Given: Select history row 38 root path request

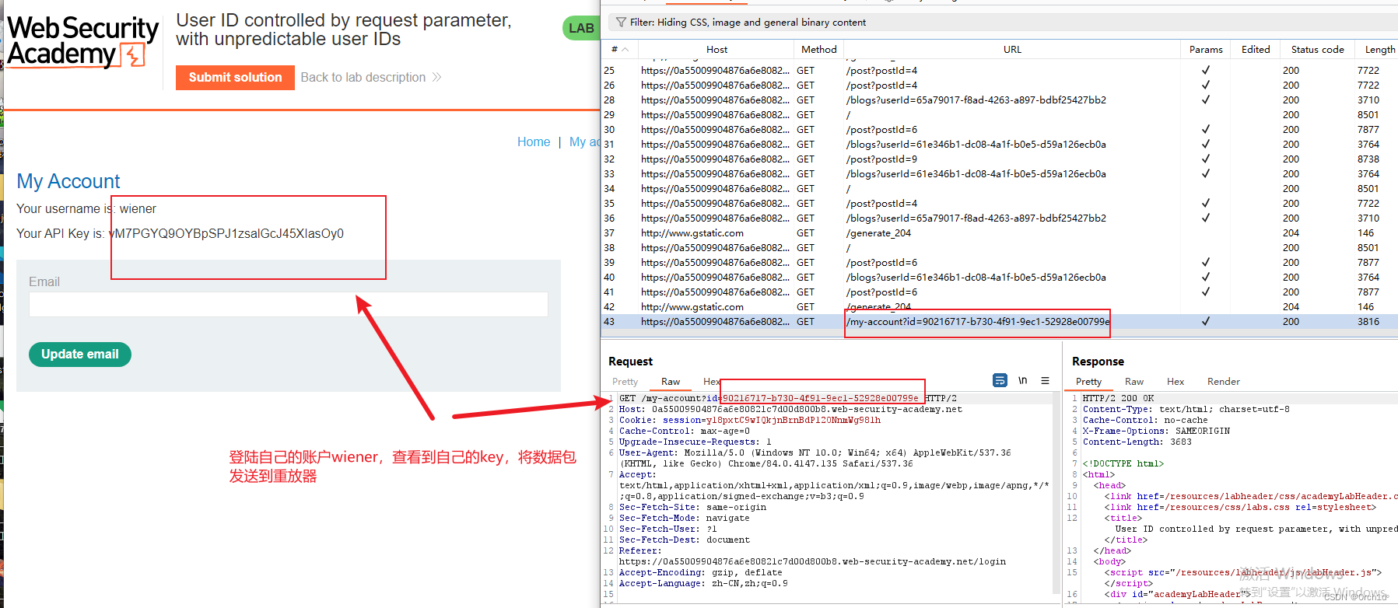Looking at the screenshot, I should point(999,247).
